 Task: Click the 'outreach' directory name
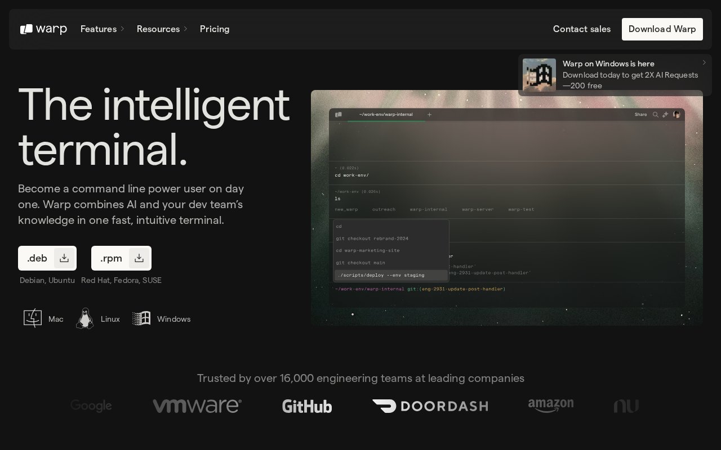pos(384,210)
